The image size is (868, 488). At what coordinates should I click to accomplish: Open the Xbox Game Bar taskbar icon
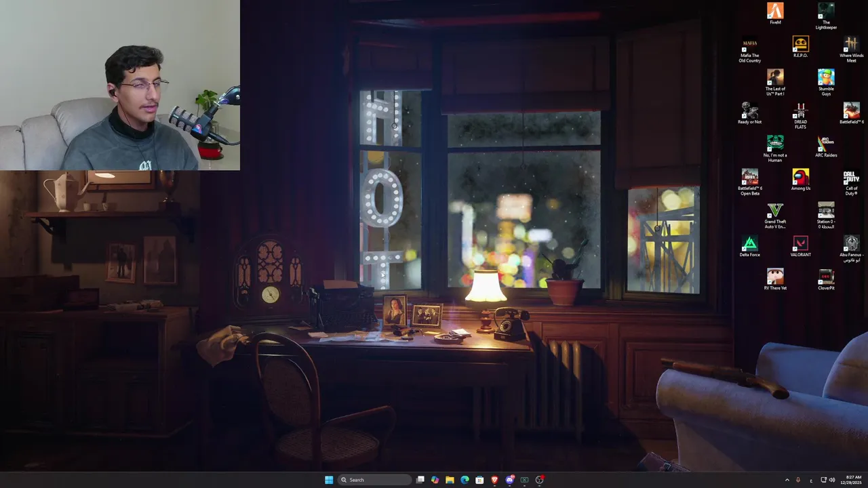tap(524, 480)
